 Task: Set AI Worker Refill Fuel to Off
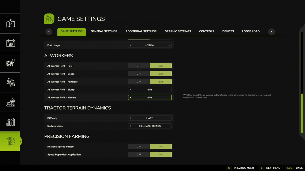coord(139,66)
